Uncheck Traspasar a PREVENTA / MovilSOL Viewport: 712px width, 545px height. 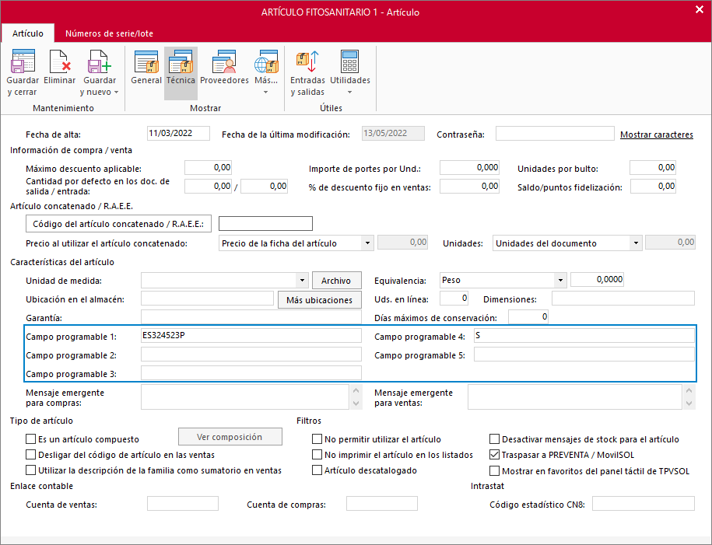(x=494, y=455)
